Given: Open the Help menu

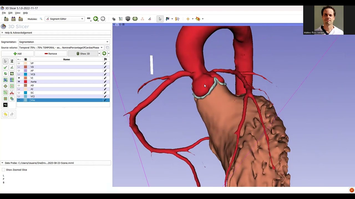Looking at the screenshot, I should (25, 13).
